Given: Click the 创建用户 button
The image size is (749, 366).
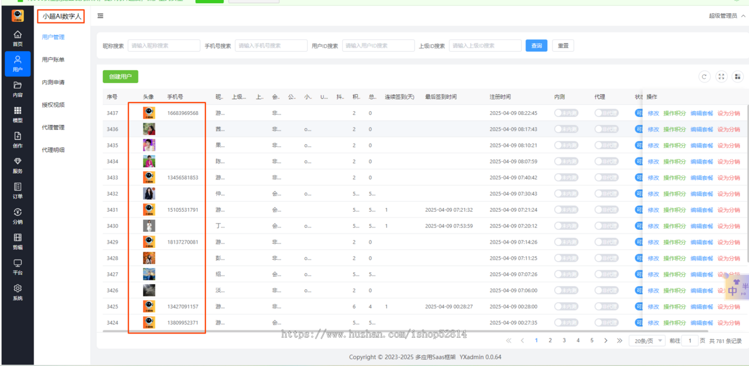Looking at the screenshot, I should [x=119, y=76].
